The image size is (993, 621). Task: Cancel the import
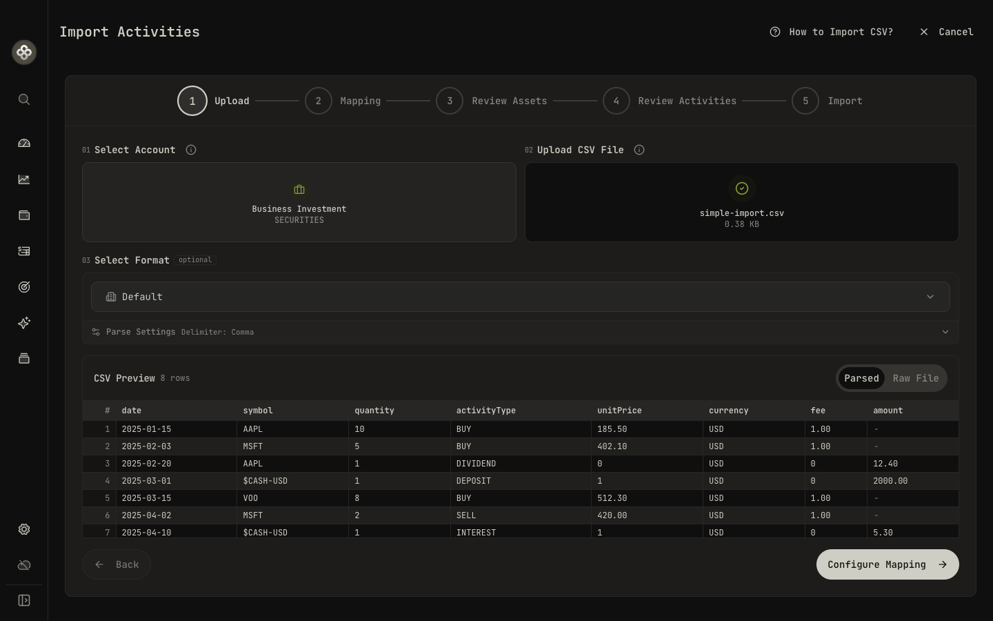pos(947,32)
